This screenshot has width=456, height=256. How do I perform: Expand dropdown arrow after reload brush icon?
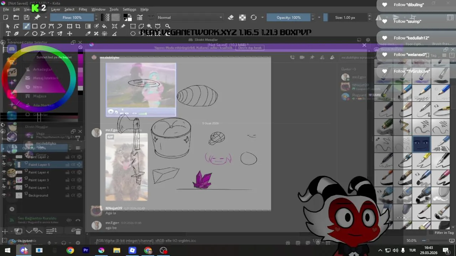(263, 17)
